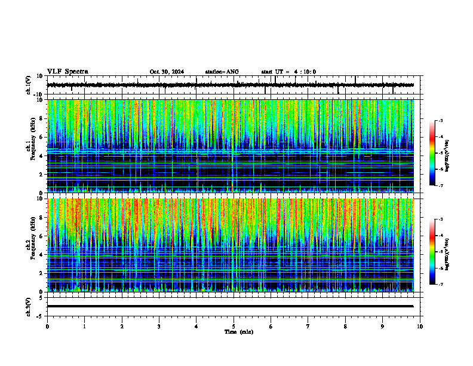Click the "4" tick on Time axis
Screen dimensions: 473x366
(196, 327)
